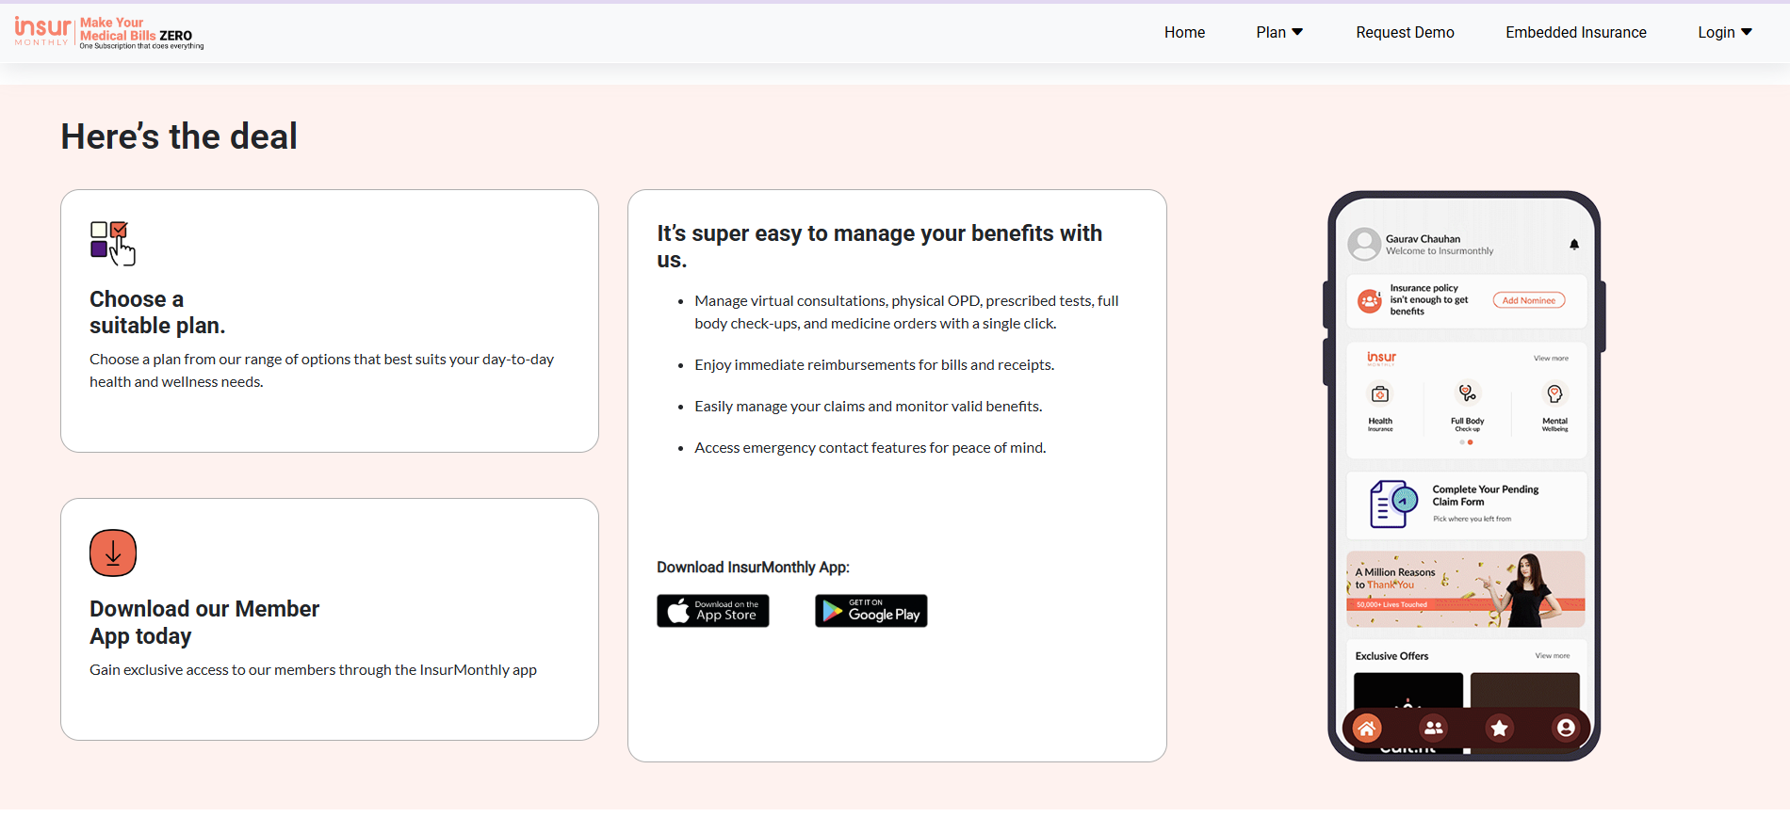Click the Here's the deal heading
This screenshot has height=833, width=1790.
(x=179, y=136)
